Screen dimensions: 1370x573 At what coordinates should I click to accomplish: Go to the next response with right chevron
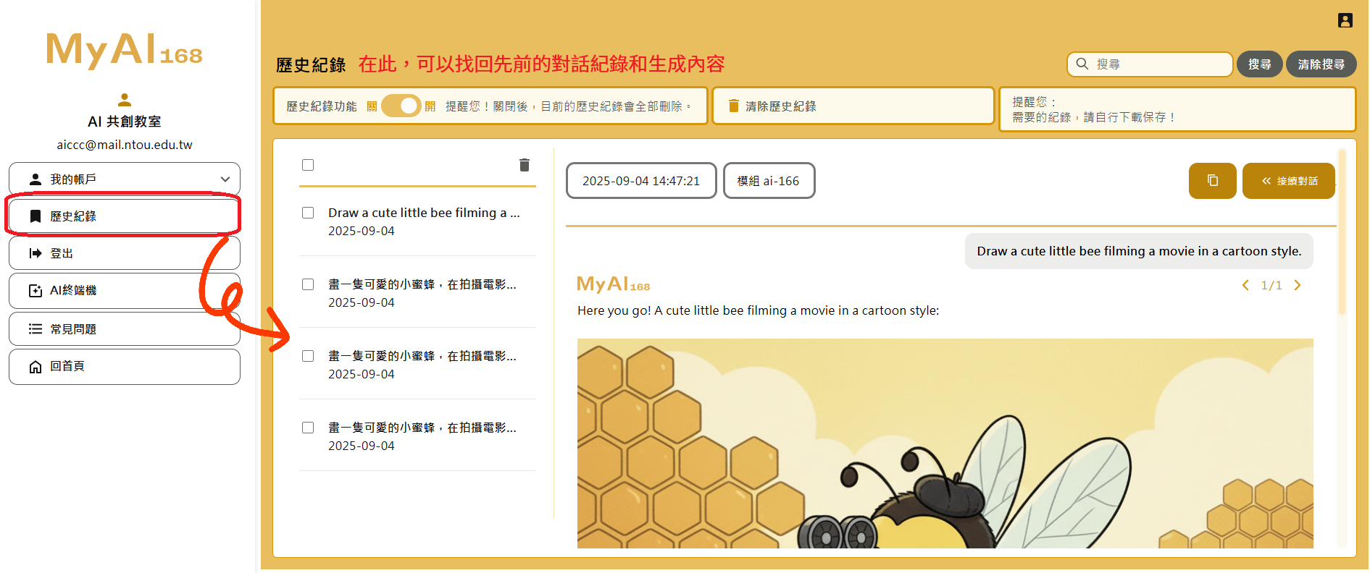[x=1298, y=285]
